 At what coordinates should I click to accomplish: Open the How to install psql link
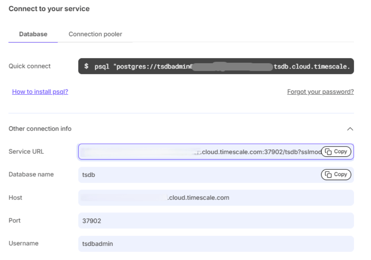click(x=40, y=92)
